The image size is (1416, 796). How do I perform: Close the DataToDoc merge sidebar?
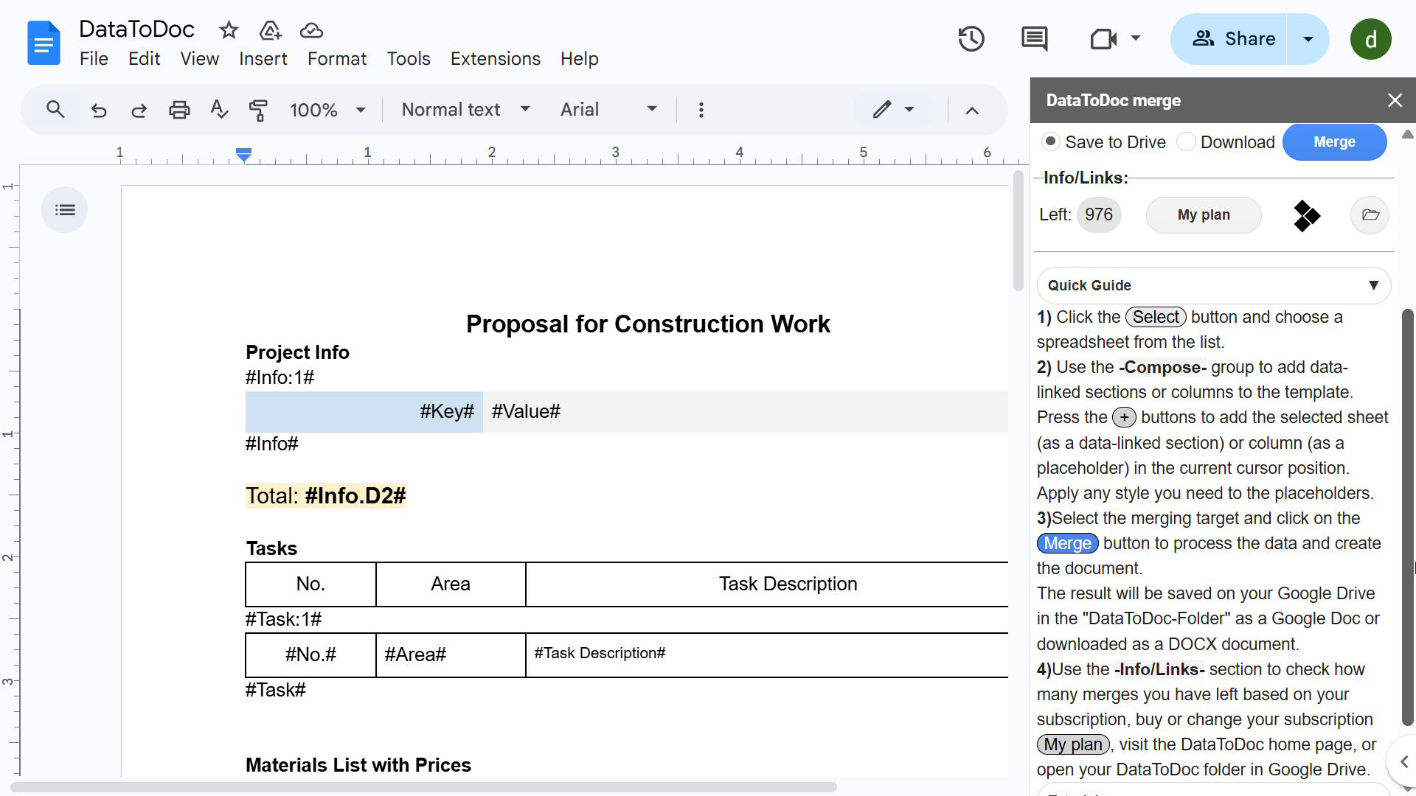coord(1395,100)
